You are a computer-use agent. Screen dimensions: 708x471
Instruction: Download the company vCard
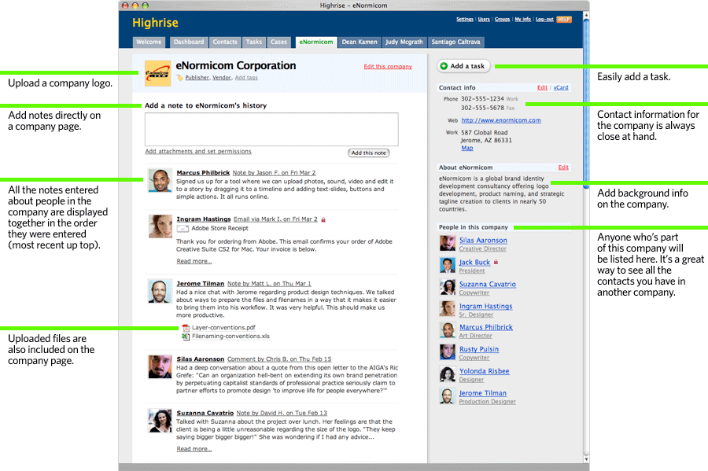[561, 87]
